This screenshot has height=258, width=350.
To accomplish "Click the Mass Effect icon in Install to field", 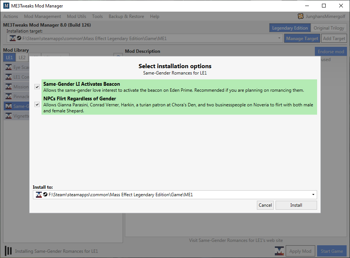I will tap(39, 195).
